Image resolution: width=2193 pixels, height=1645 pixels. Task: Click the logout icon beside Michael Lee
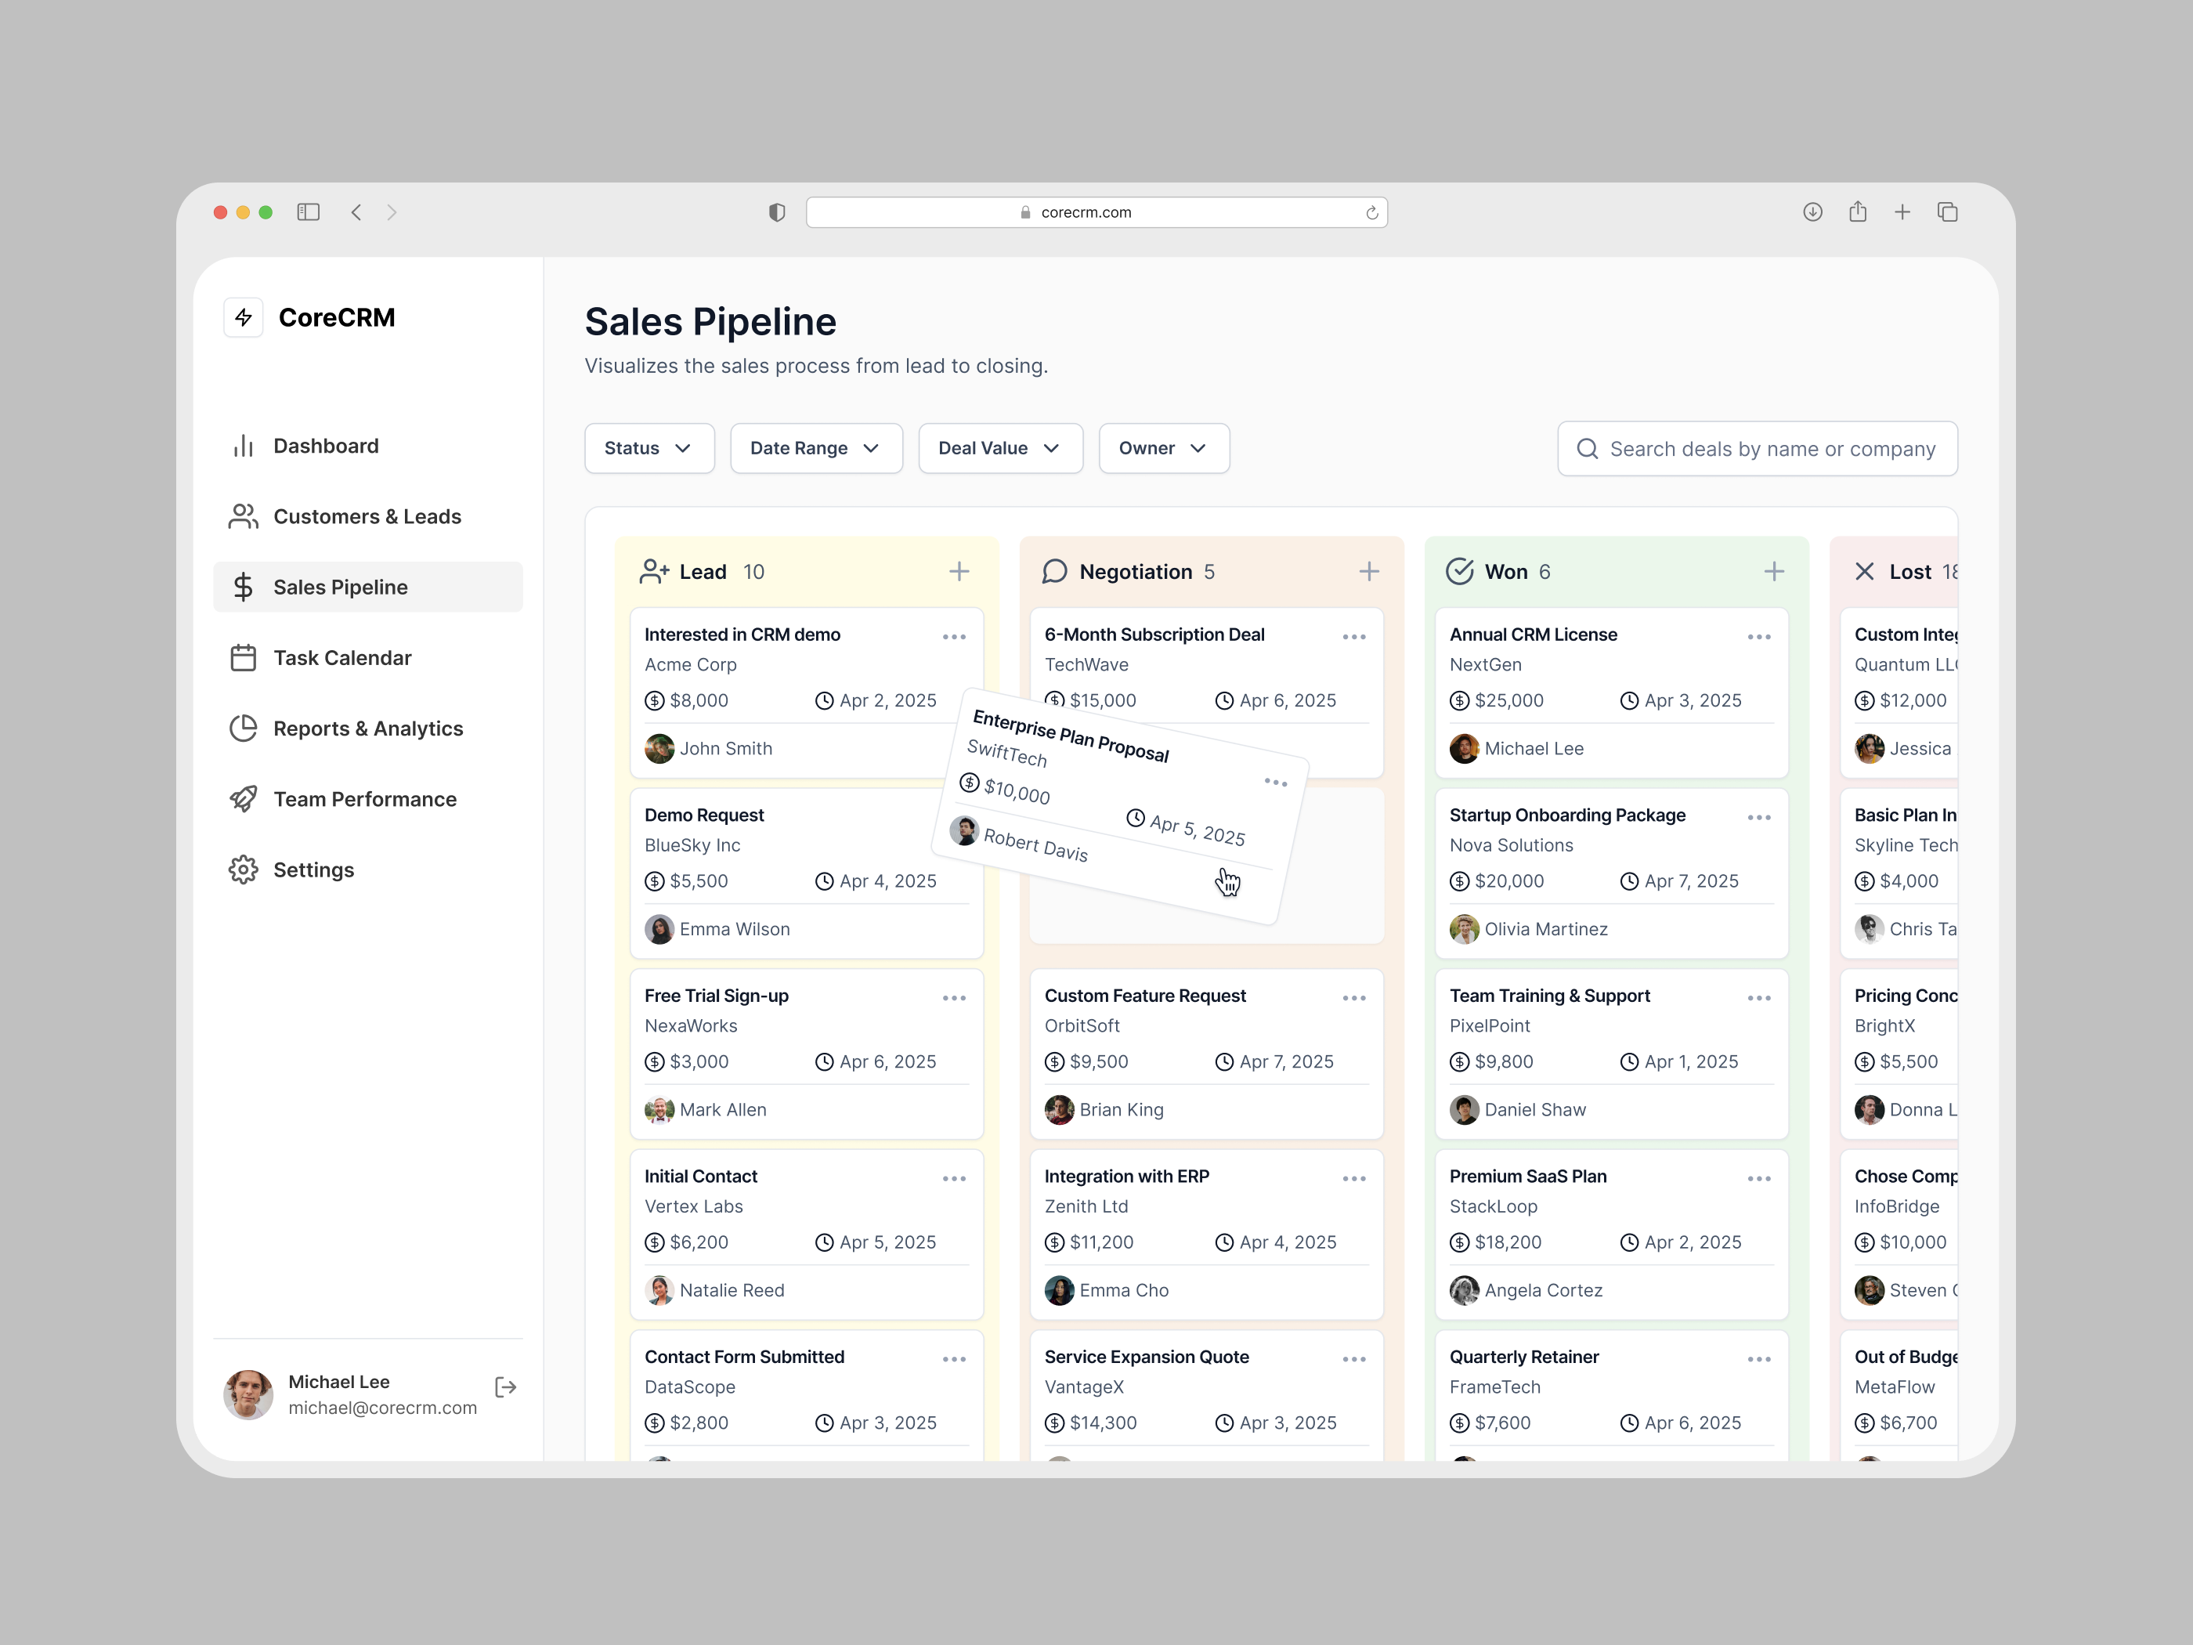click(506, 1387)
